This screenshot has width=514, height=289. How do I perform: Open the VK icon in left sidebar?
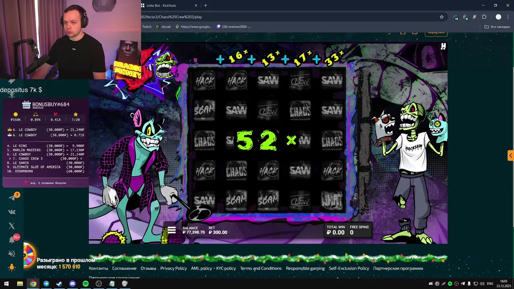(x=12, y=212)
